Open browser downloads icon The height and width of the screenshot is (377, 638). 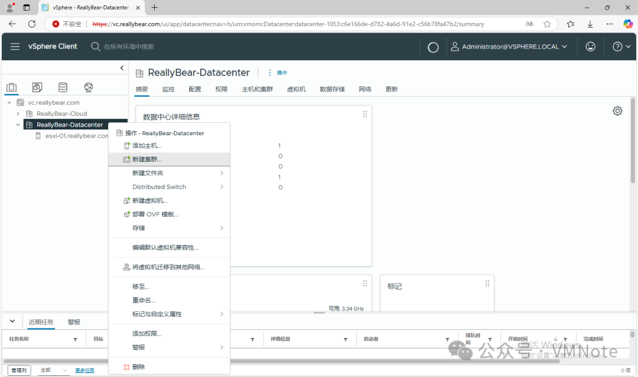click(x=590, y=24)
